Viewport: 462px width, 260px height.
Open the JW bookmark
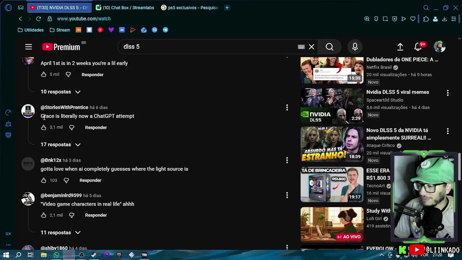[x=78, y=30]
